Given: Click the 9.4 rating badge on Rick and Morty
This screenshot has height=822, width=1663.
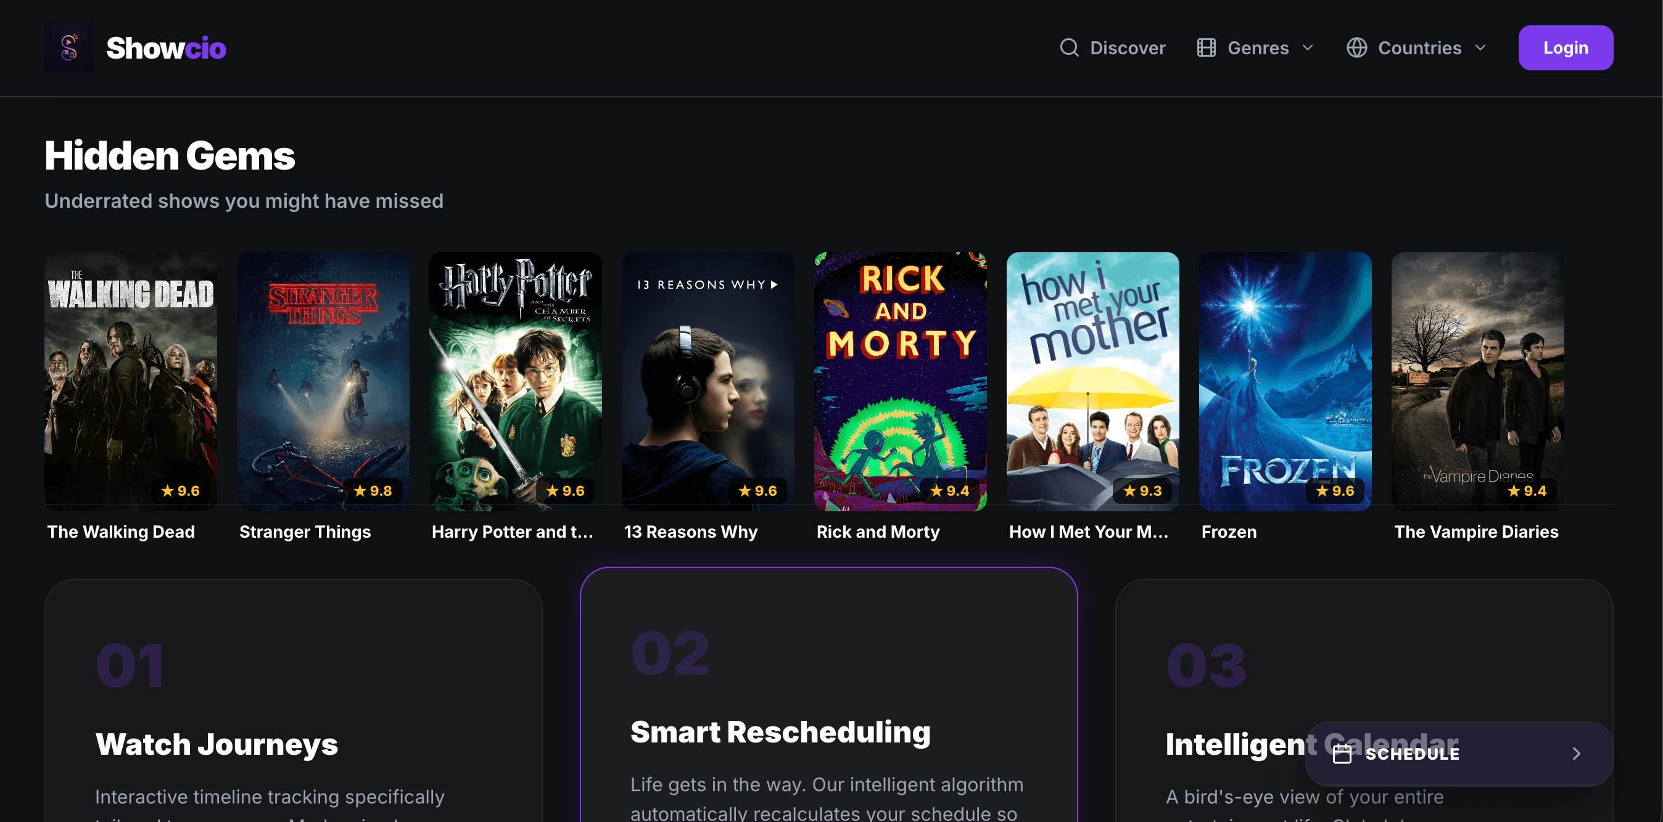Looking at the screenshot, I should click(950, 491).
